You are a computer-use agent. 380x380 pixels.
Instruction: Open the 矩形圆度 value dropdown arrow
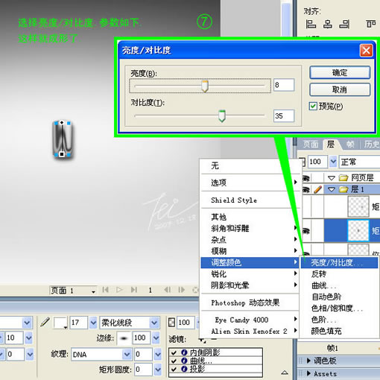(158, 370)
